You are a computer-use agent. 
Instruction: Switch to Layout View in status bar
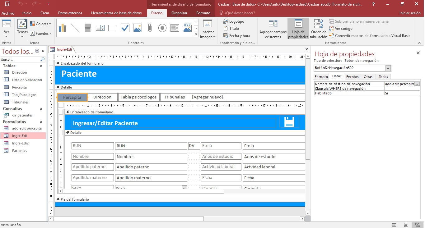pos(405,225)
